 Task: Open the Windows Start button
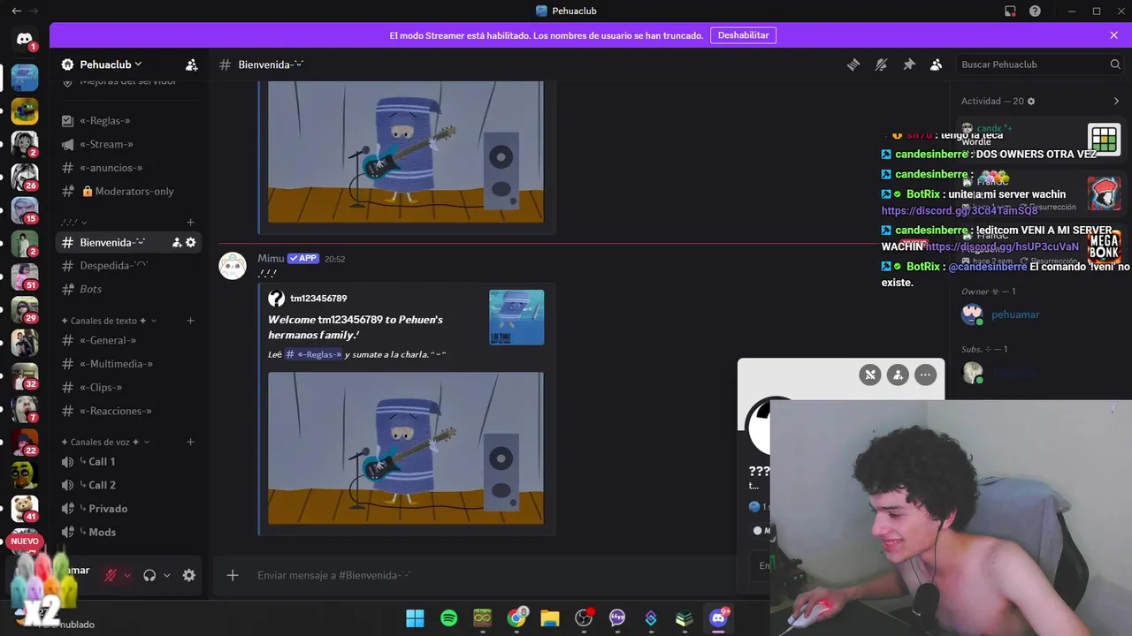tap(415, 618)
